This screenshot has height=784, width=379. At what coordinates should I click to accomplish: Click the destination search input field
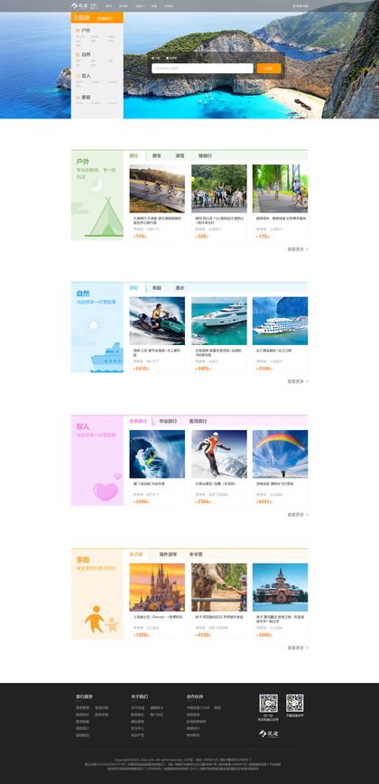point(202,69)
